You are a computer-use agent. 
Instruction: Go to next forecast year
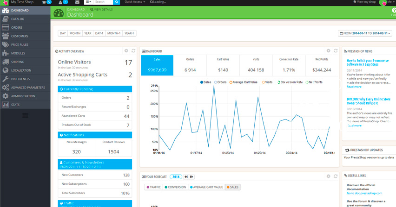[191, 177]
